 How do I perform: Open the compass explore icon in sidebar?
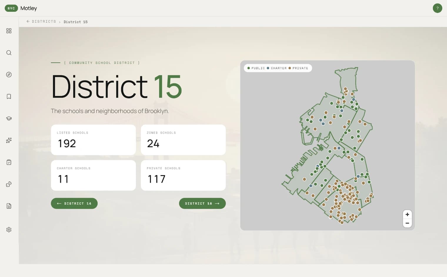pos(9,74)
